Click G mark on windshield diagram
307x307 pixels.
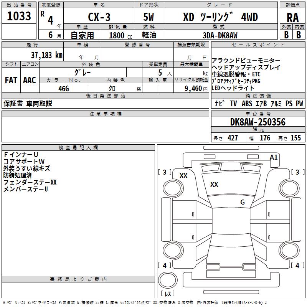coord(243,202)
